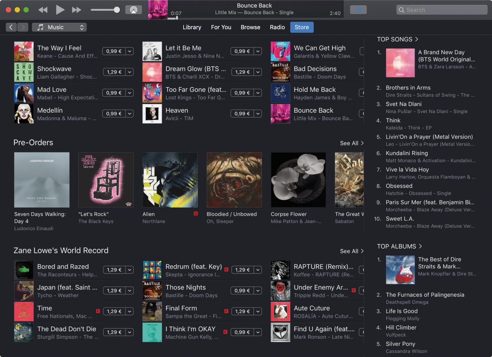Viewport: 492px width, 357px height.
Task: Buy Medellín for 0,99 €
Action: click(x=114, y=114)
